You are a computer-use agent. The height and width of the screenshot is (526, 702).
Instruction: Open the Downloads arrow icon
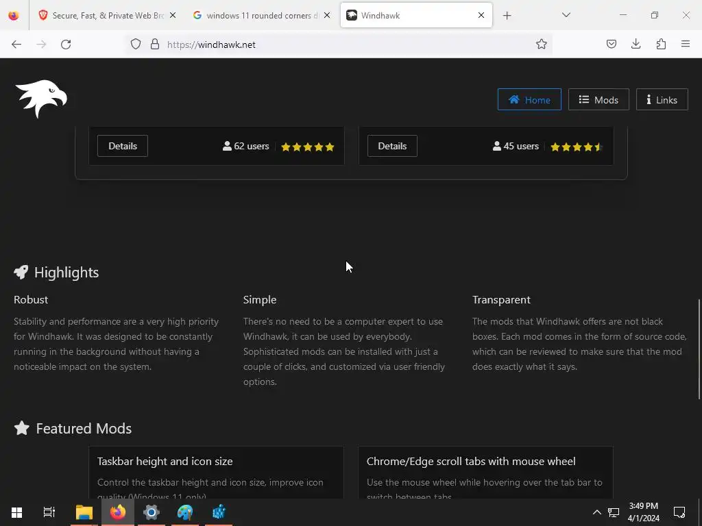coord(636,45)
